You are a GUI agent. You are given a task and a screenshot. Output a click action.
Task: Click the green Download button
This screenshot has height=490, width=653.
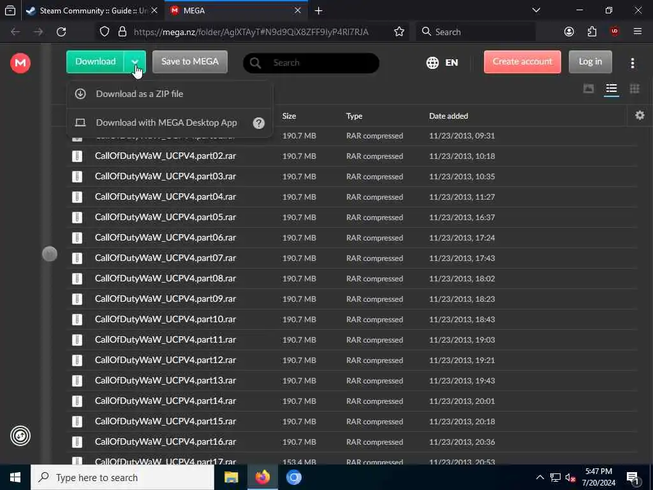(95, 62)
